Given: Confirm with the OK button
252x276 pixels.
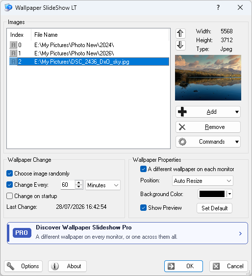Looking at the screenshot, I should point(183,266).
